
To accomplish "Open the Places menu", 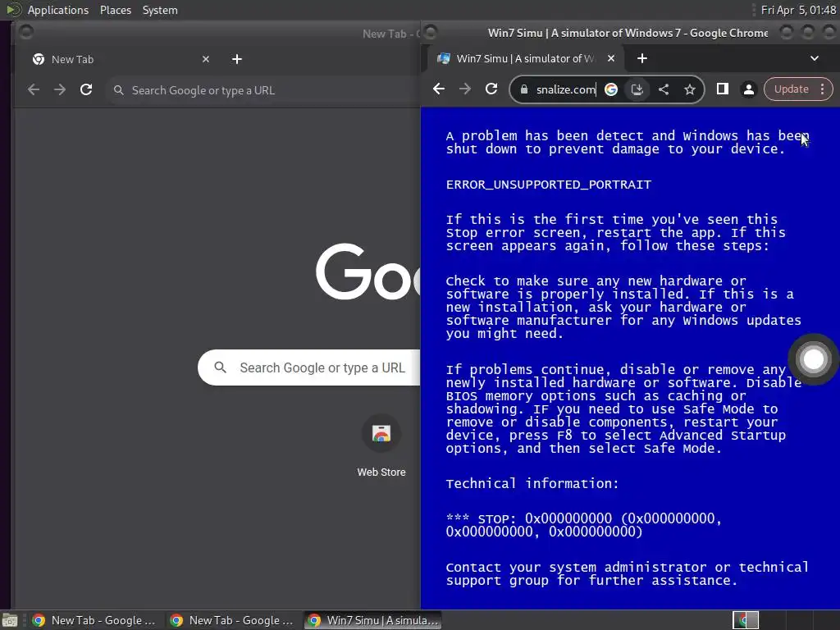I will point(115,10).
